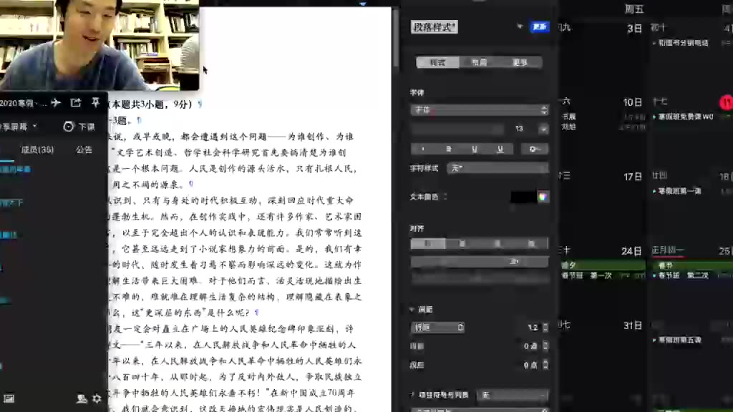This screenshot has width=733, height=412.
Task: Select left text alignment
Action: pos(427,244)
